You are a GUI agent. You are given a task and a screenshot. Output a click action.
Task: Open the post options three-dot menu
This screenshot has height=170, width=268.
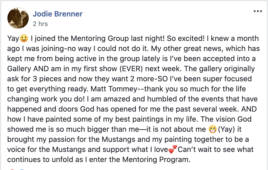coord(258,11)
